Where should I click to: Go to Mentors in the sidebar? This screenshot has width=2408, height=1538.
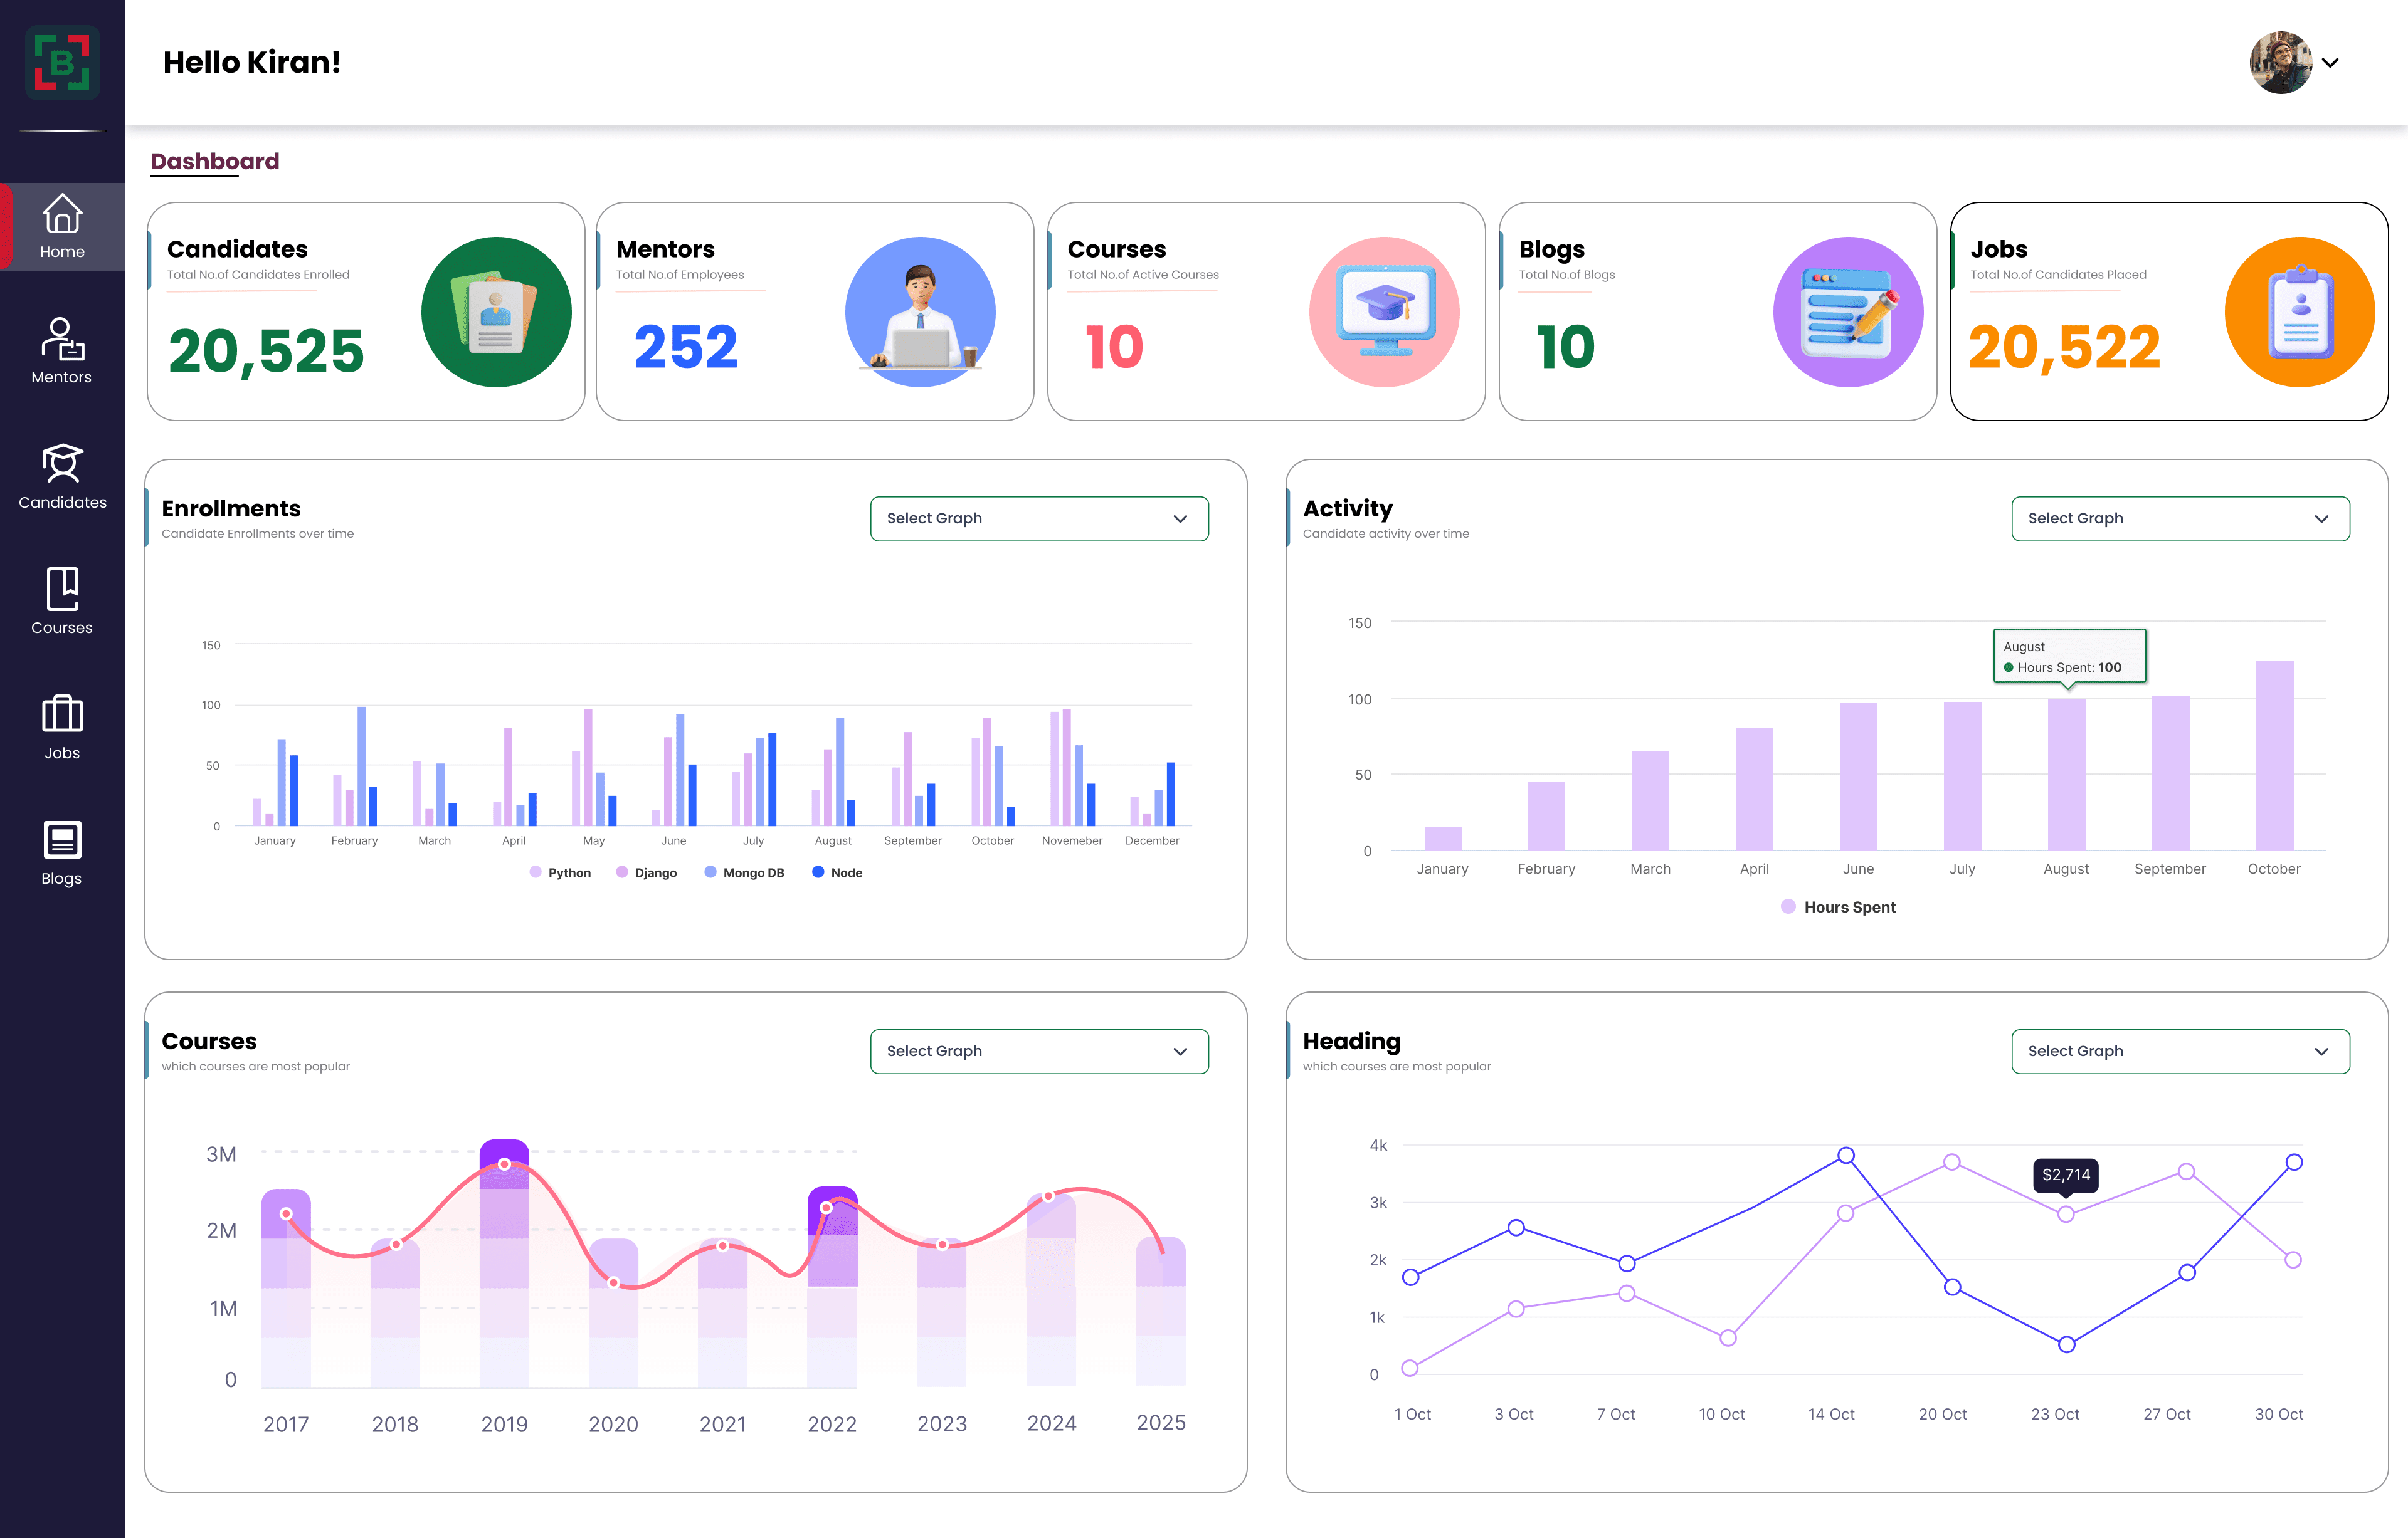62,351
